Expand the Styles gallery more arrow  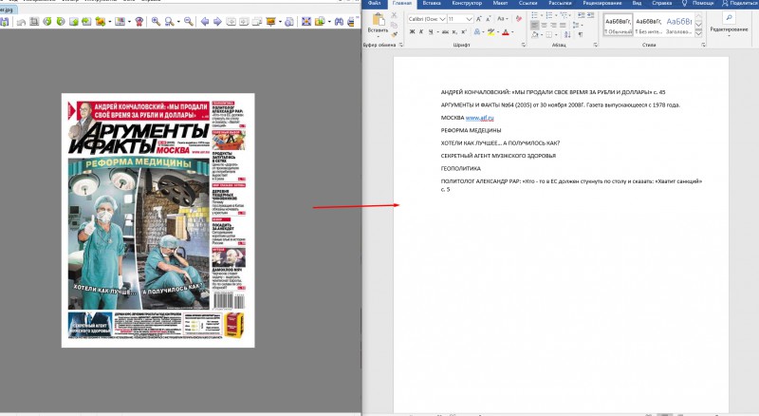click(698, 33)
